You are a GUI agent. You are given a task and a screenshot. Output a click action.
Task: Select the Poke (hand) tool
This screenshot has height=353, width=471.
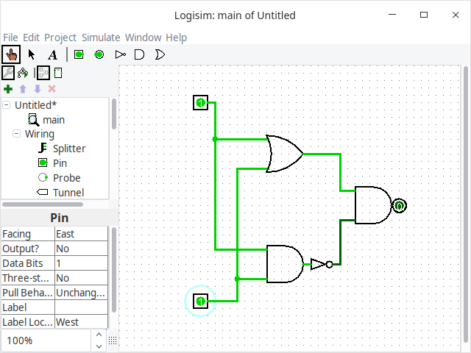click(x=11, y=54)
